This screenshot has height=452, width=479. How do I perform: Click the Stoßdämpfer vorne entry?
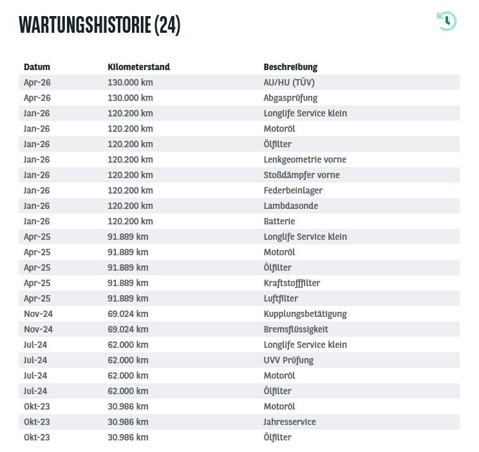(x=301, y=175)
